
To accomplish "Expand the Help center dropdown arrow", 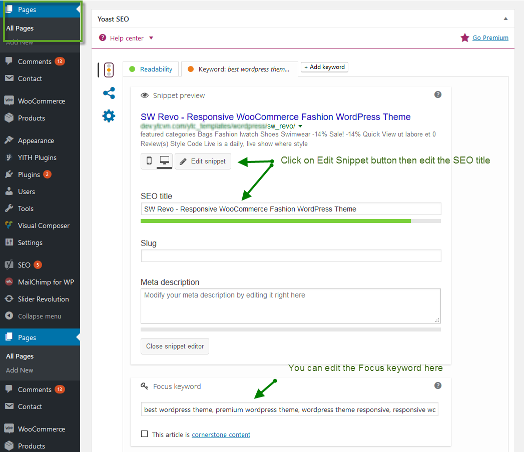I will click(x=151, y=38).
